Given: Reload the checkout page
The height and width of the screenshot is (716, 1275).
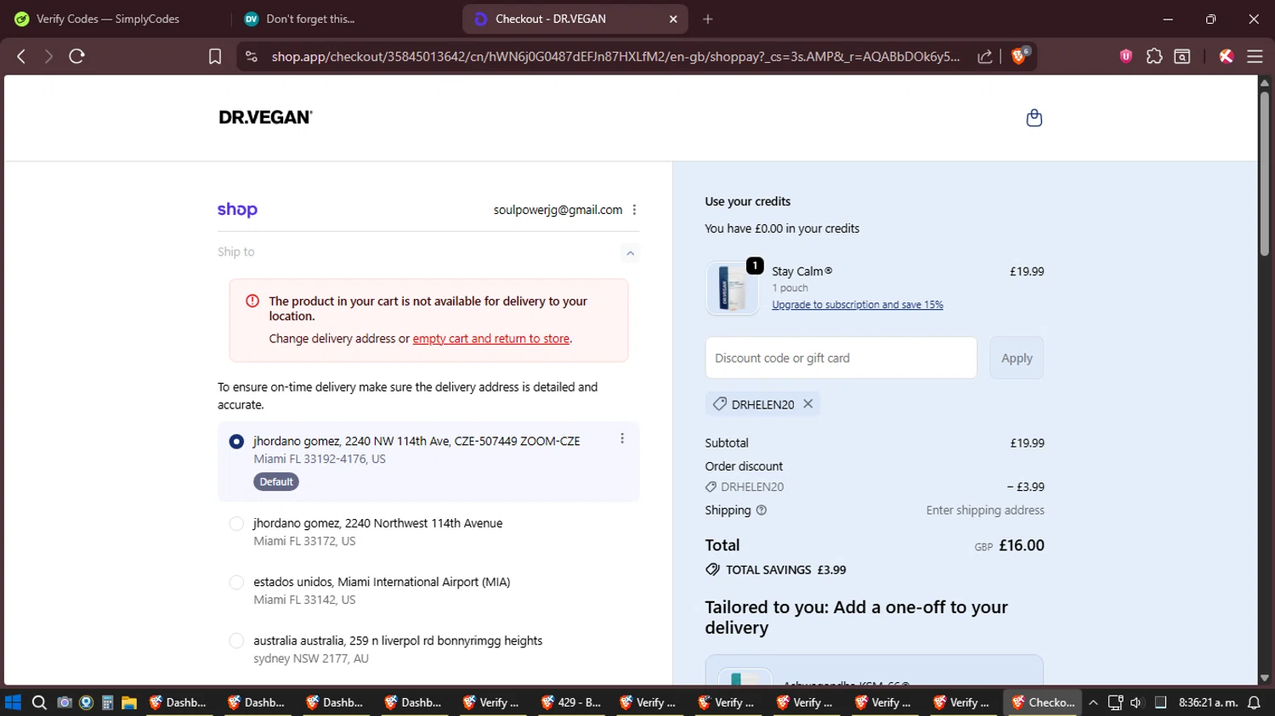Looking at the screenshot, I should [76, 56].
